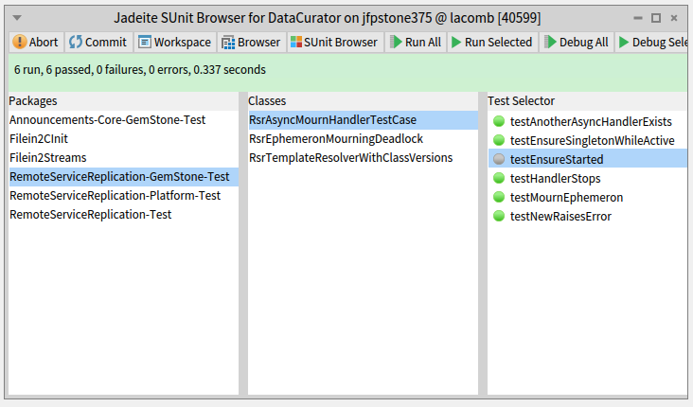Image resolution: width=693 pixels, height=407 pixels.
Task: Launch SUnit Browser from the toolbar
Action: 334,42
